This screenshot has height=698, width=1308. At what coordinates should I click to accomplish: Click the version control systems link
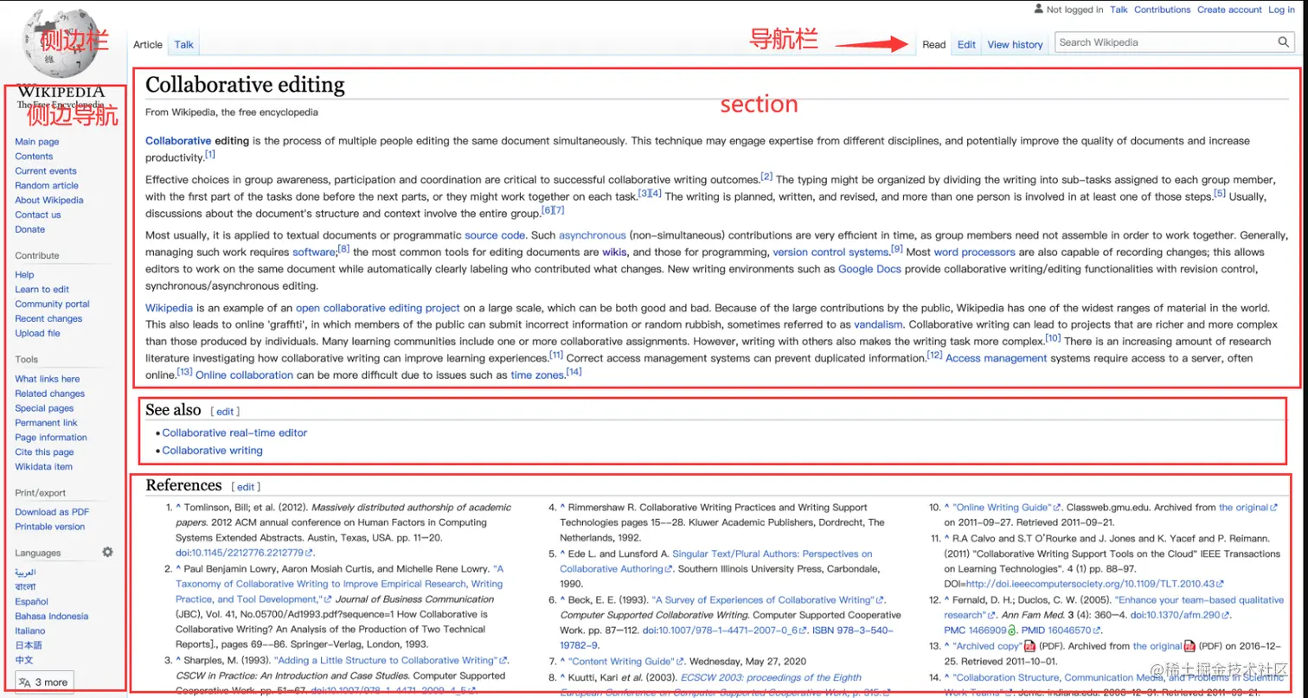[830, 253]
